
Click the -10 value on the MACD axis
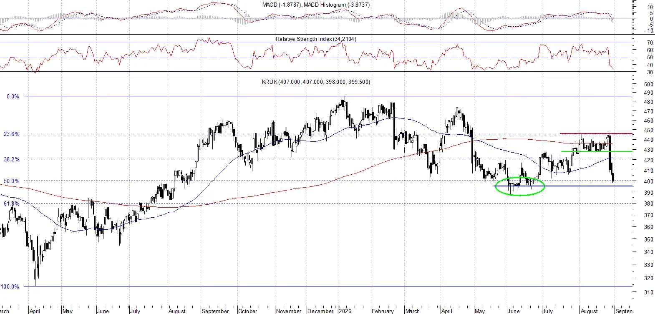649,30
